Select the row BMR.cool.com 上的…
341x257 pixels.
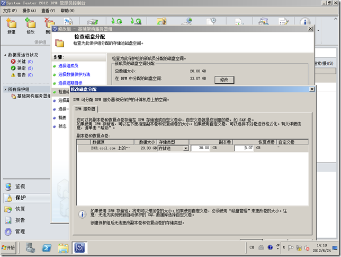click(193, 148)
